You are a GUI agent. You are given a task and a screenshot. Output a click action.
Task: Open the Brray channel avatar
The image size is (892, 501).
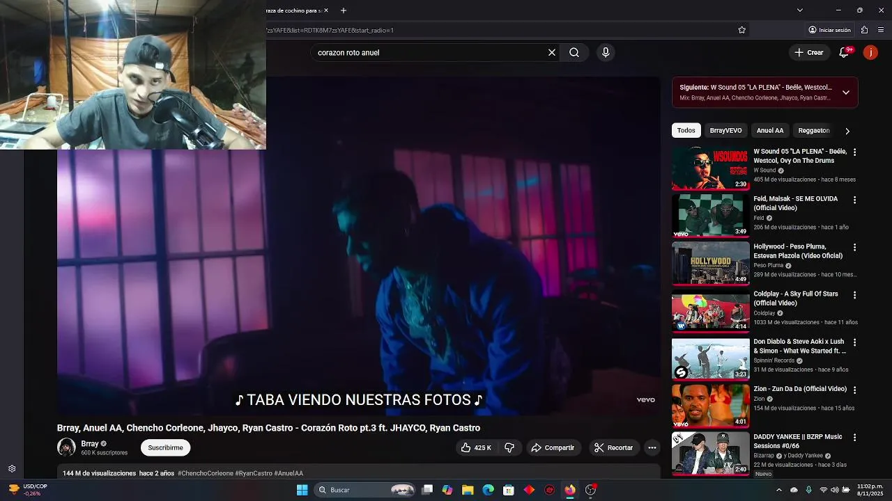tap(66, 447)
